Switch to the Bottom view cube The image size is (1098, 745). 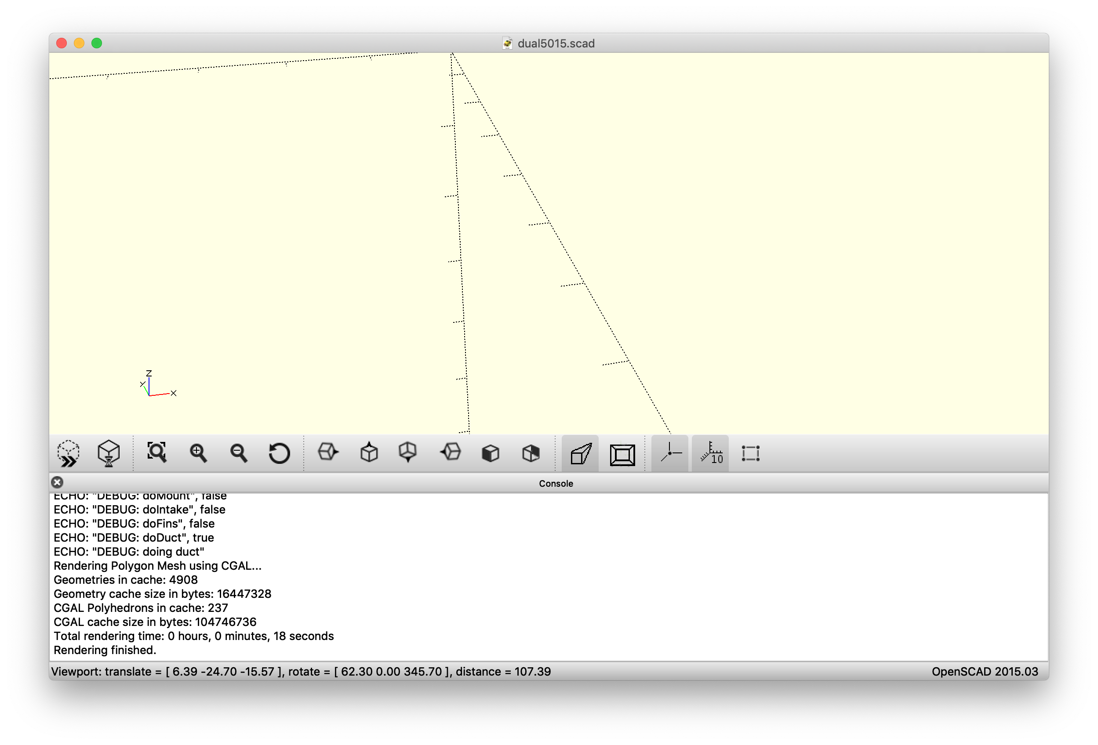408,452
